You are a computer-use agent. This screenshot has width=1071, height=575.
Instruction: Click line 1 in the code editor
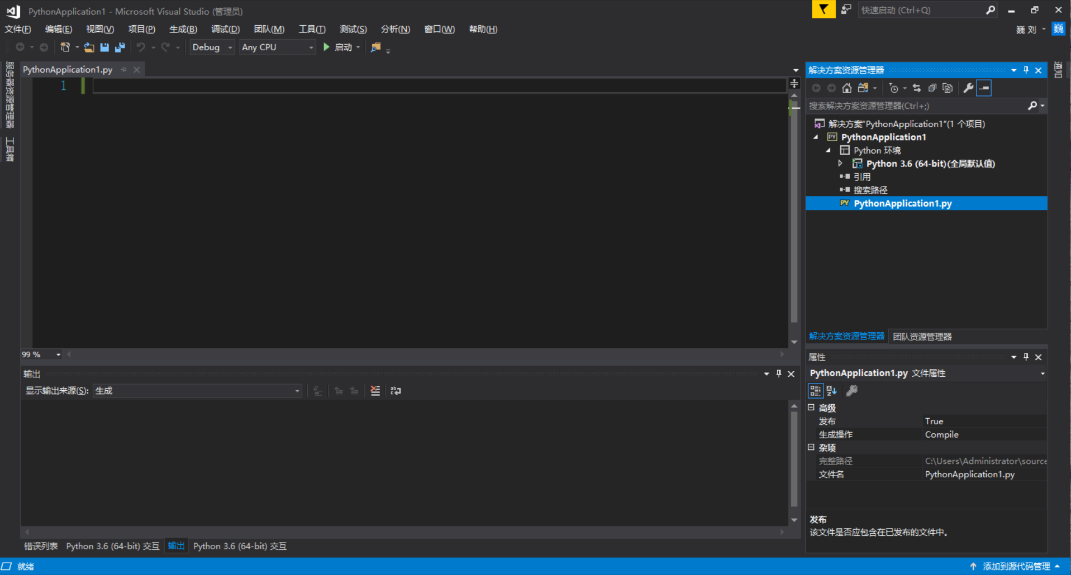(439, 85)
